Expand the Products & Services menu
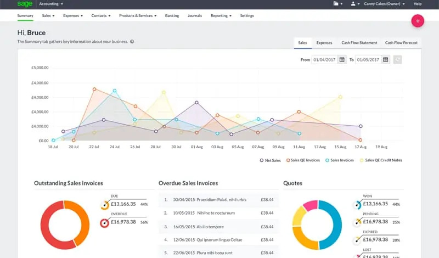The width and height of the screenshot is (439, 258). (138, 16)
